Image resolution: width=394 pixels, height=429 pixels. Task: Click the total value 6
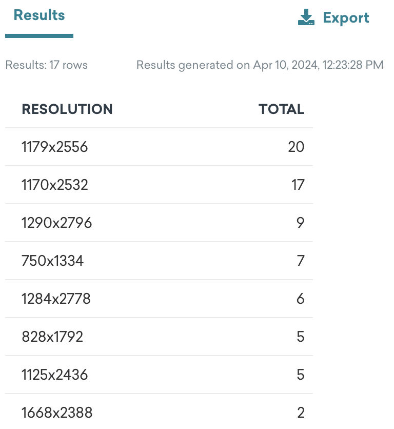point(301,299)
